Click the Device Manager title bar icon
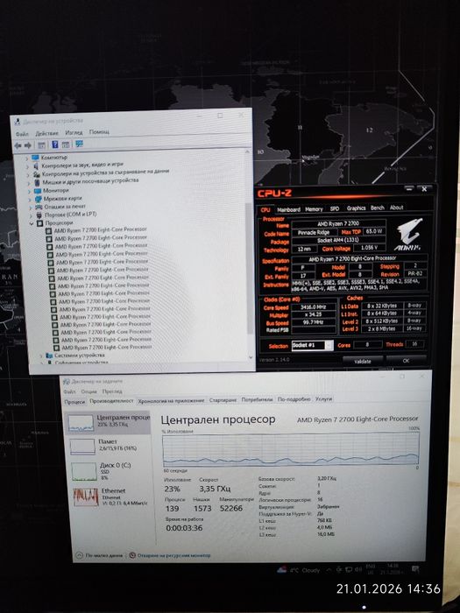Viewport: 460px width, 613px height. (18, 122)
